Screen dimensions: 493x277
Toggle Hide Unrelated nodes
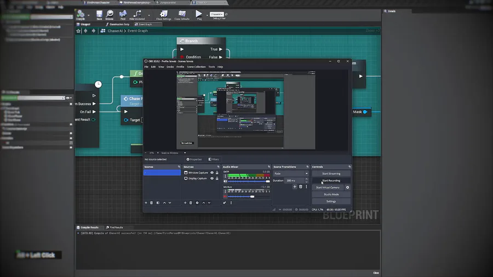coord(137,14)
